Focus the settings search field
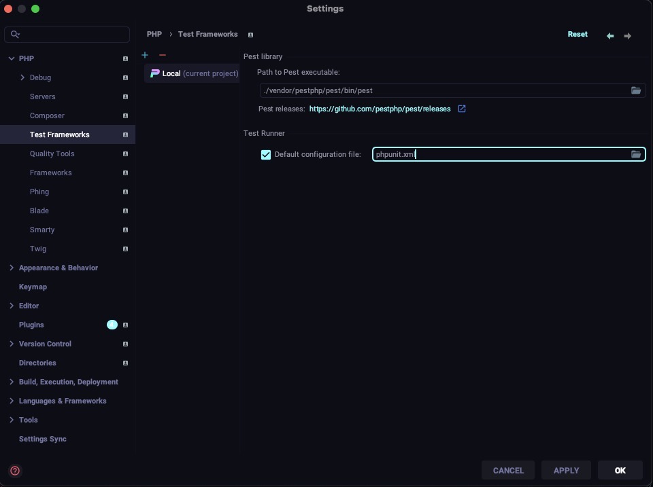Image resolution: width=653 pixels, height=487 pixels. (x=67, y=35)
